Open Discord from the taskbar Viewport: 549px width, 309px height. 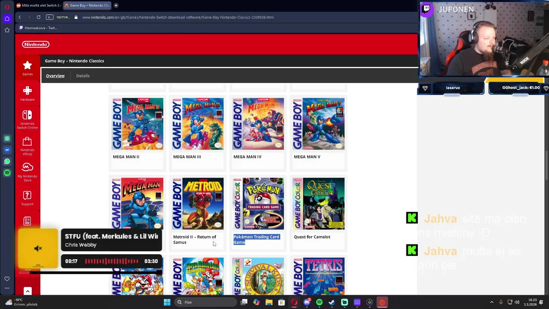(307, 302)
